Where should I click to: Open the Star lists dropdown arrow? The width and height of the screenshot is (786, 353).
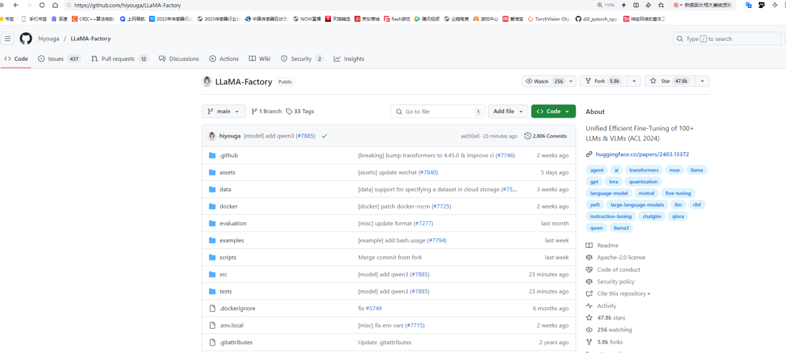[702, 81]
